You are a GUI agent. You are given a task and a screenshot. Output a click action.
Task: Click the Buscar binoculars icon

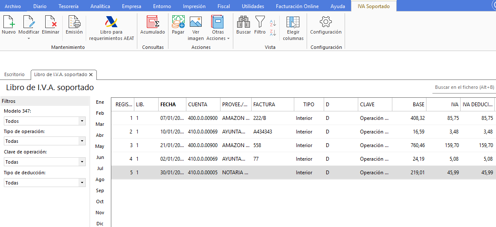click(x=244, y=22)
